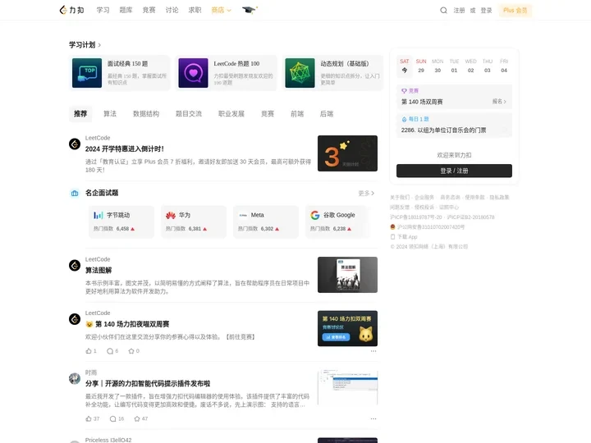Click the 华为 company card
591x443 pixels.
click(194, 221)
